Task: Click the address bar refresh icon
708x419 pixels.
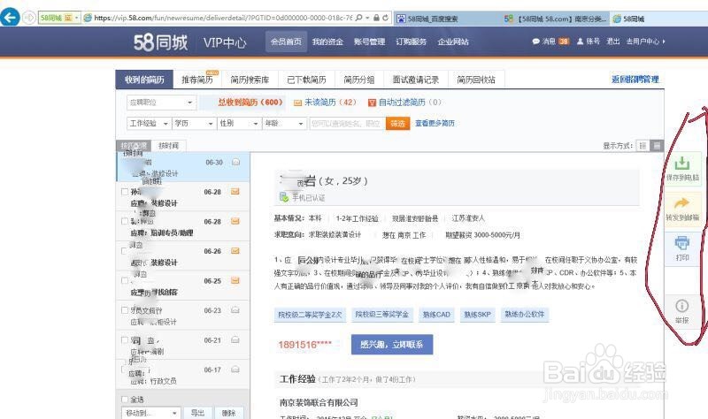Action: click(385, 18)
